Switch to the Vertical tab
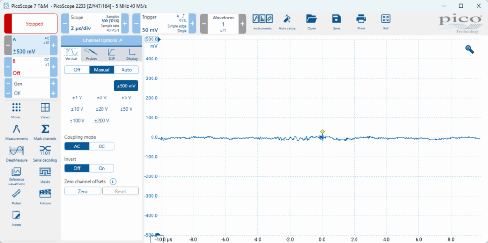The width and height of the screenshot is (488, 243). click(x=71, y=54)
